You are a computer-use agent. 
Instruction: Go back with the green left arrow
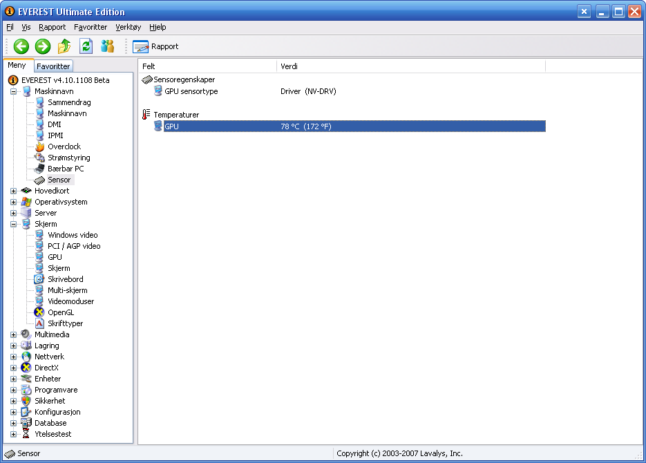[x=21, y=46]
